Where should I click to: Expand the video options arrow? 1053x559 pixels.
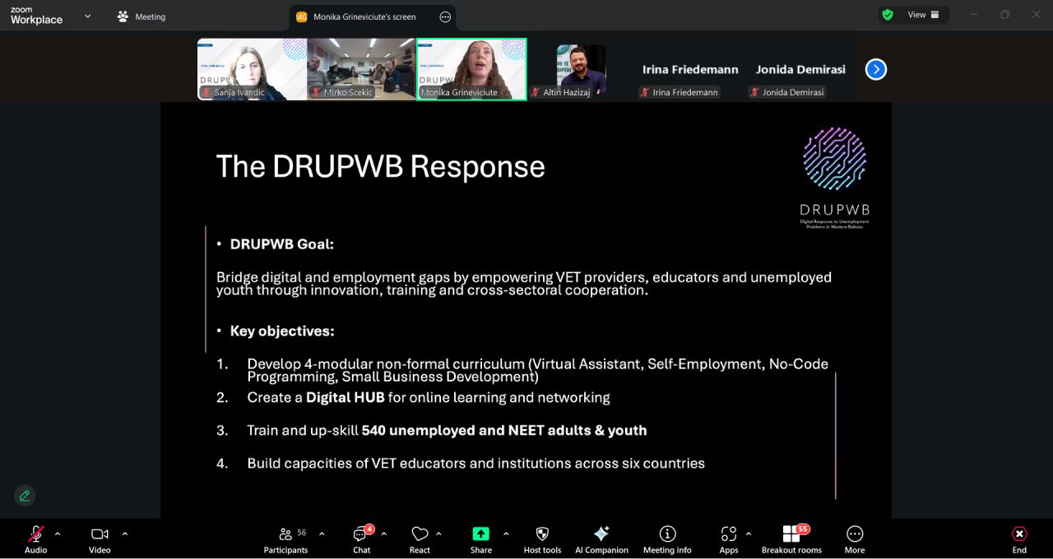[x=125, y=534]
